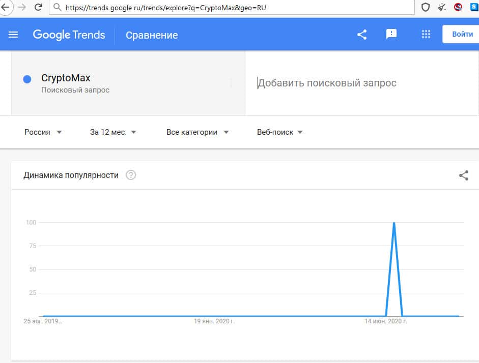This screenshot has width=479, height=363.
Task: Click the Добавить поисковый запрос field
Action: coord(356,83)
